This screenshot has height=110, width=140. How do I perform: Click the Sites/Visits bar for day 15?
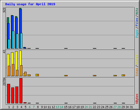click(x=66, y=76)
